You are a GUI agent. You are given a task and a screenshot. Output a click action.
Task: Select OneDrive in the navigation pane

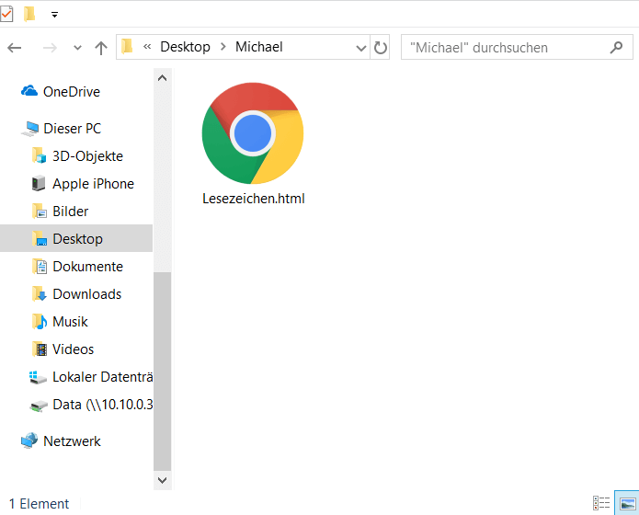[x=72, y=92]
